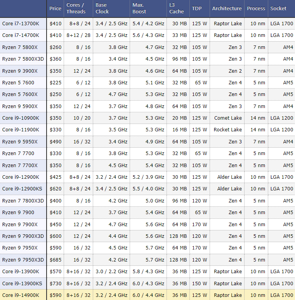Click Core i9-12900KS's 5.5 / 4.0 GHz boost
The width and height of the screenshot is (295, 300).
click(x=148, y=189)
